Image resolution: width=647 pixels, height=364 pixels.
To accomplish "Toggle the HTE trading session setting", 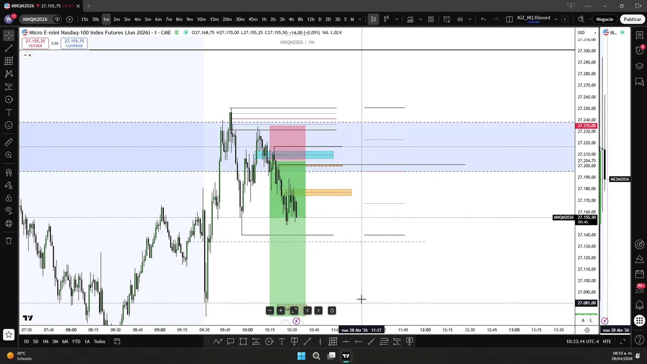I will click(x=607, y=341).
